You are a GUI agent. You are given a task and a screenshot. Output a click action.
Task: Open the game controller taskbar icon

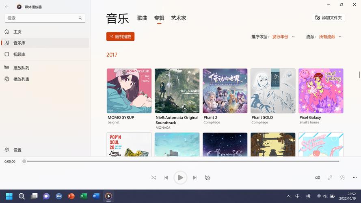[59, 196]
